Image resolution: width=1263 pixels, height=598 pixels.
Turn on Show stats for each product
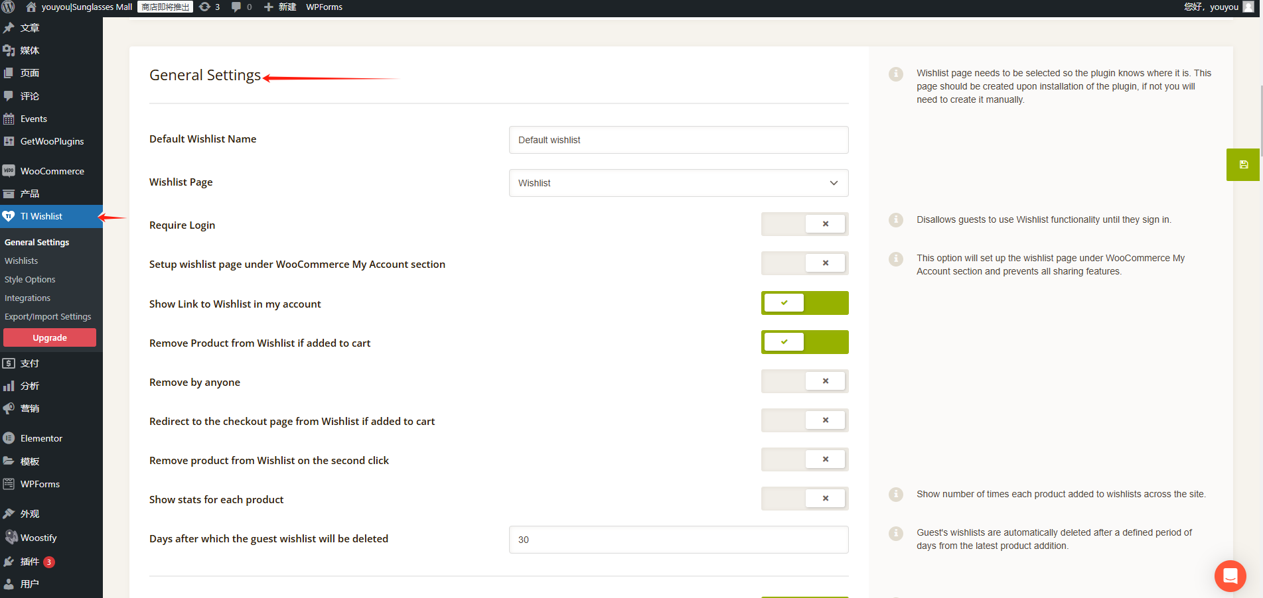804,499
